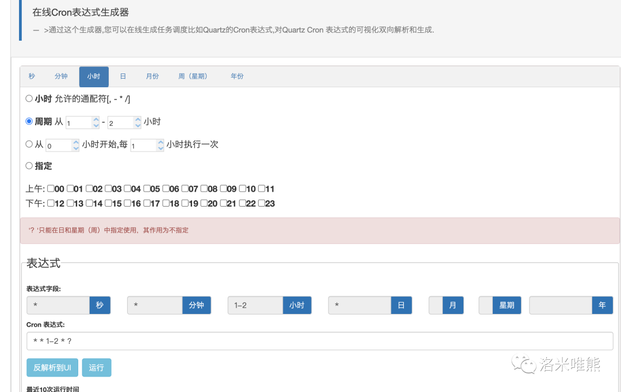Choose the 指定 radio option
Image resolution: width=621 pixels, height=392 pixels.
29,165
